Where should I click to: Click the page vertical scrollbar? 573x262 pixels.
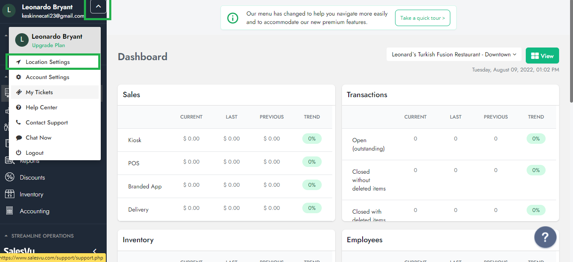click(571, 50)
